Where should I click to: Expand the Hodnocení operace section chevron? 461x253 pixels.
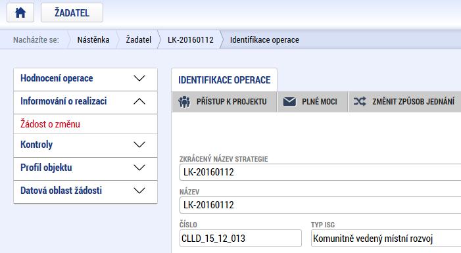coord(139,78)
